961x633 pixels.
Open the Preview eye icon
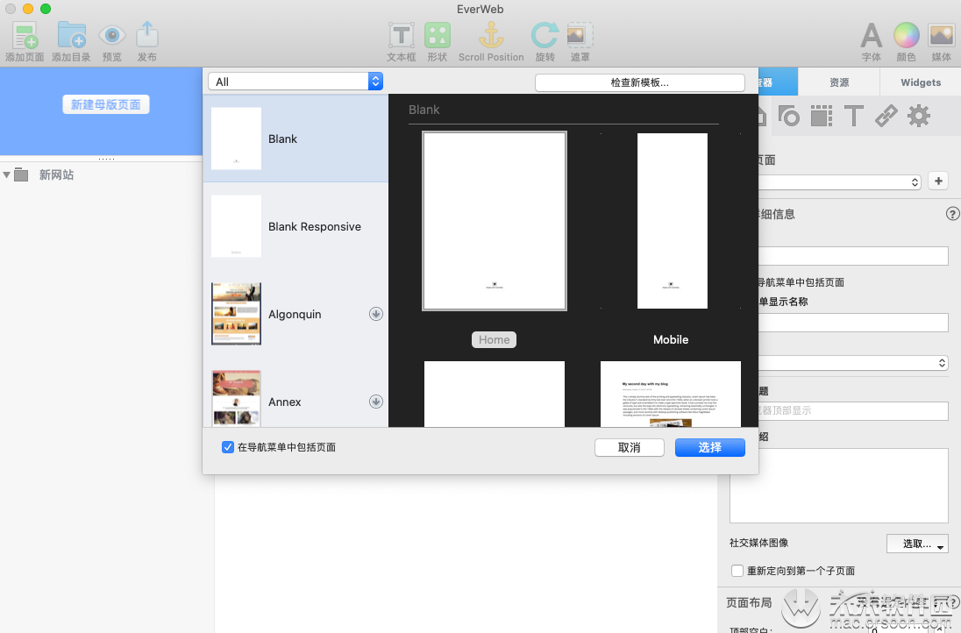pyautogui.click(x=111, y=36)
